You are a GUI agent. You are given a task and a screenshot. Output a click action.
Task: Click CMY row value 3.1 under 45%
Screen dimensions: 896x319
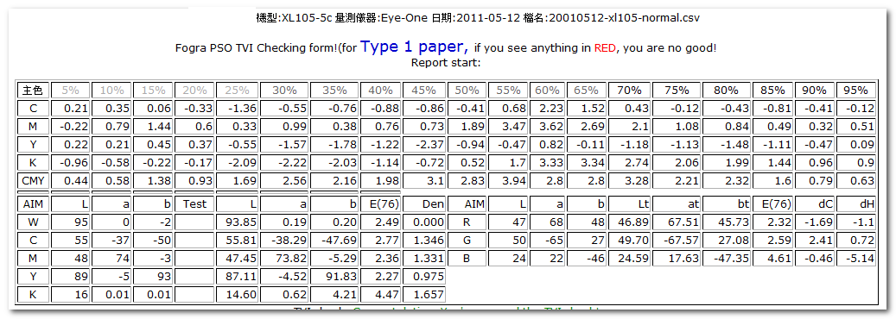[423, 181]
